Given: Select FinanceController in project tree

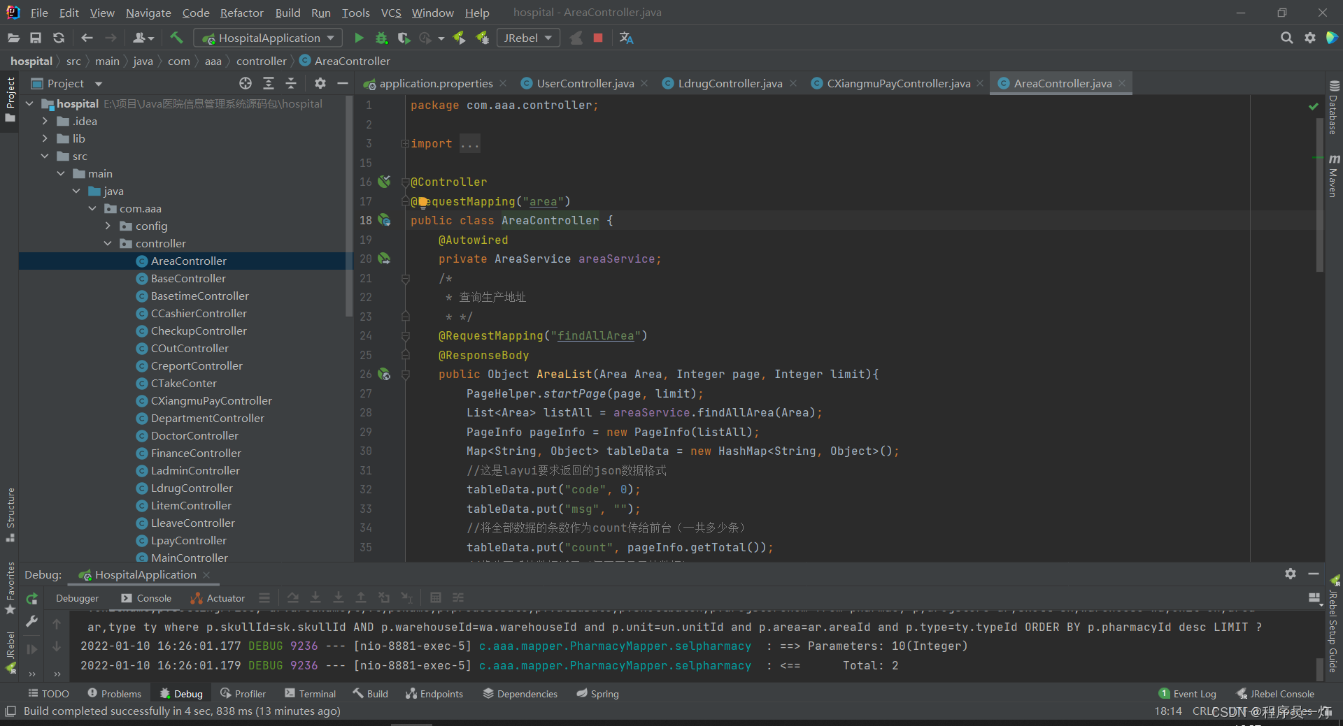Looking at the screenshot, I should tap(196, 453).
